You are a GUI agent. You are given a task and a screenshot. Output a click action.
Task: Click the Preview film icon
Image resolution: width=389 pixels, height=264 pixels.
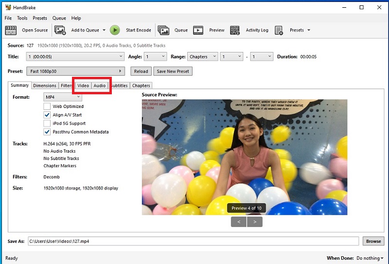coord(198,30)
